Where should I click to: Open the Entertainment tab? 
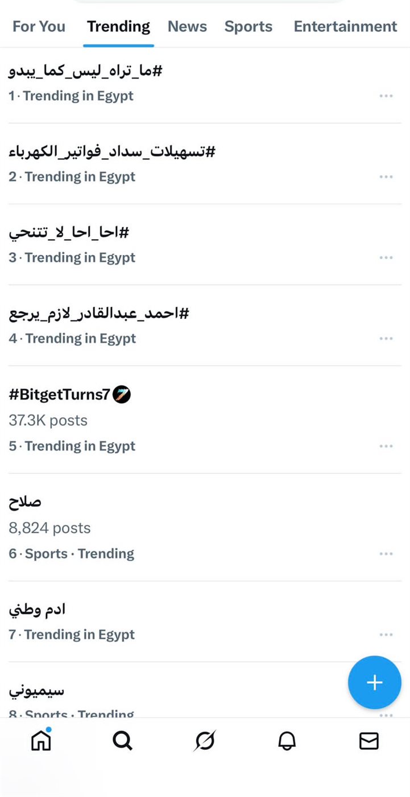[x=345, y=27]
